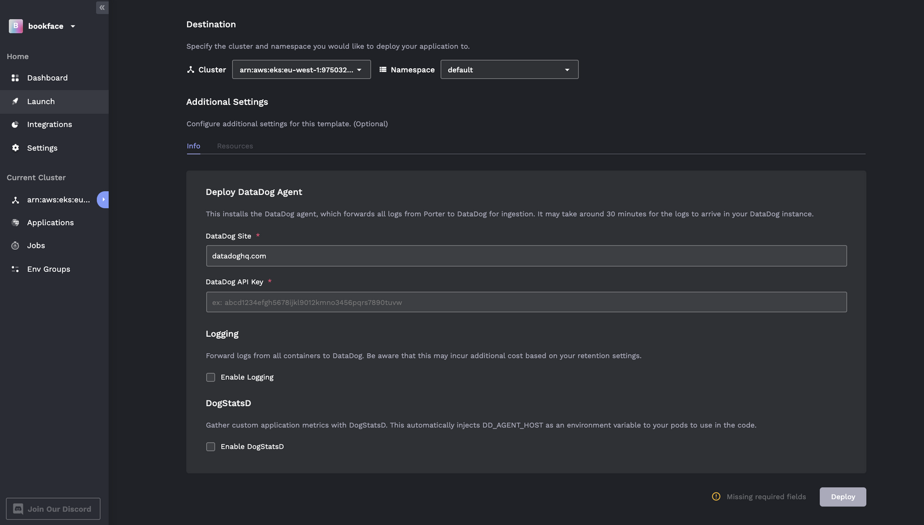Click the Enable DogStatsD label text

252,447
